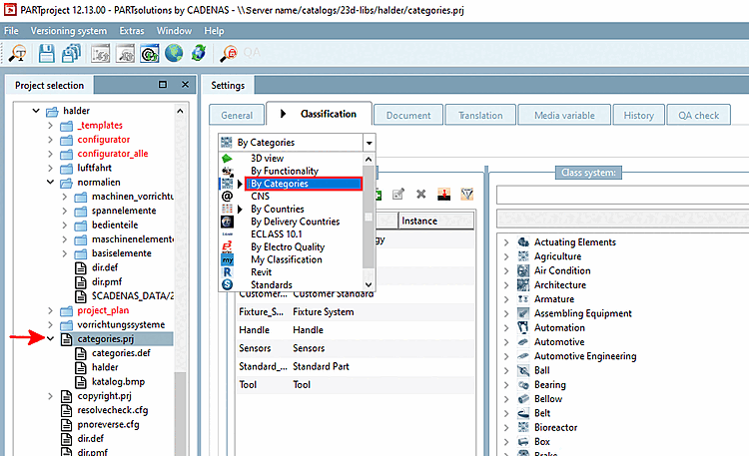
Task: Select the Fixture System table row
Action: [x=356, y=311]
